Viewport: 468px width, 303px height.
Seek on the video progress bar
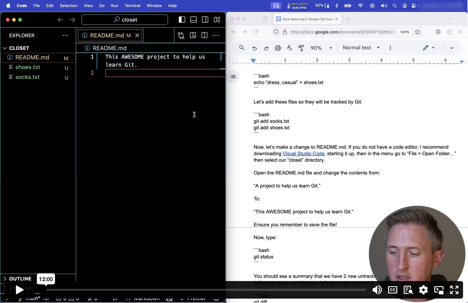tap(206, 290)
